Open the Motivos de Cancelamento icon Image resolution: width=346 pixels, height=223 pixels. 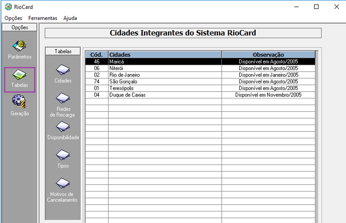(63, 183)
